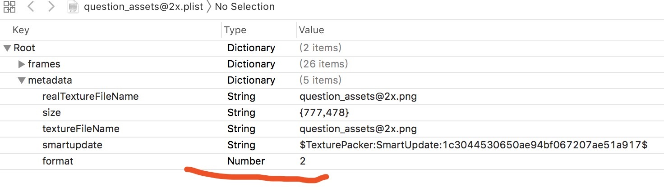Image resolution: width=664 pixels, height=187 pixels.
Task: Collapse the Root dictionary node
Action: pos(7,48)
